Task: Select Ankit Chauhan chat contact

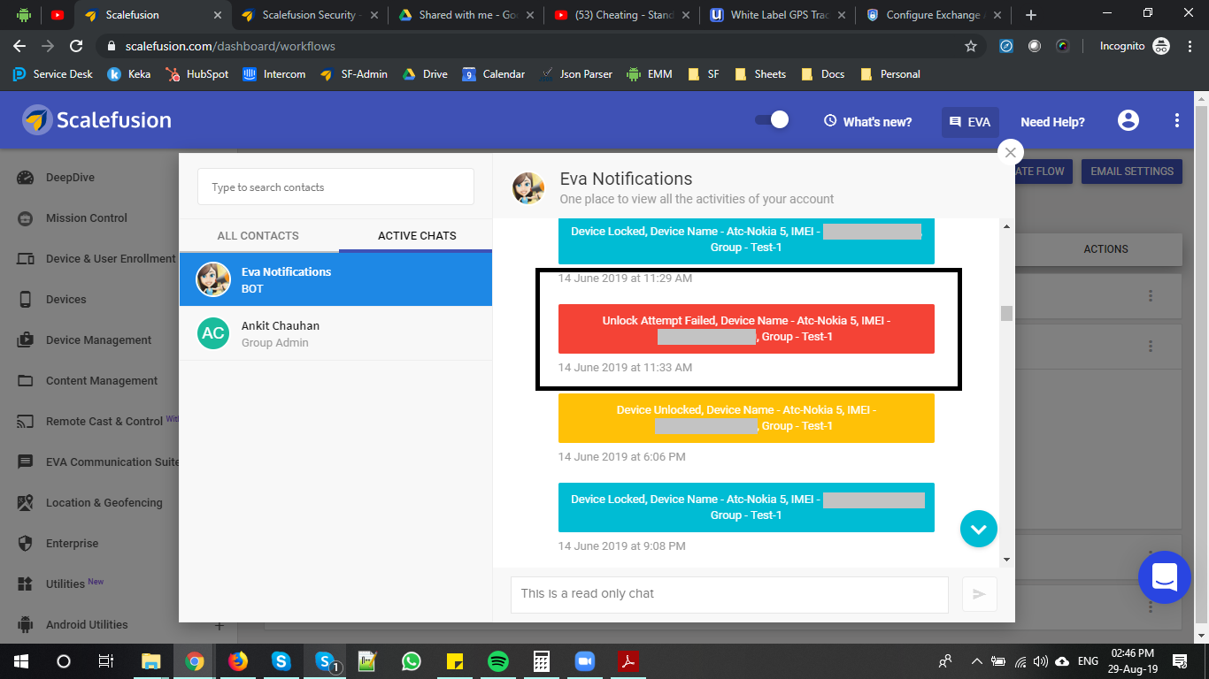Action: click(x=335, y=333)
